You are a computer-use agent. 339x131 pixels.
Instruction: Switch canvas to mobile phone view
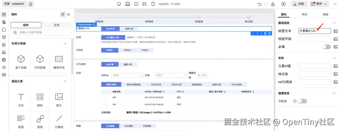153,4
